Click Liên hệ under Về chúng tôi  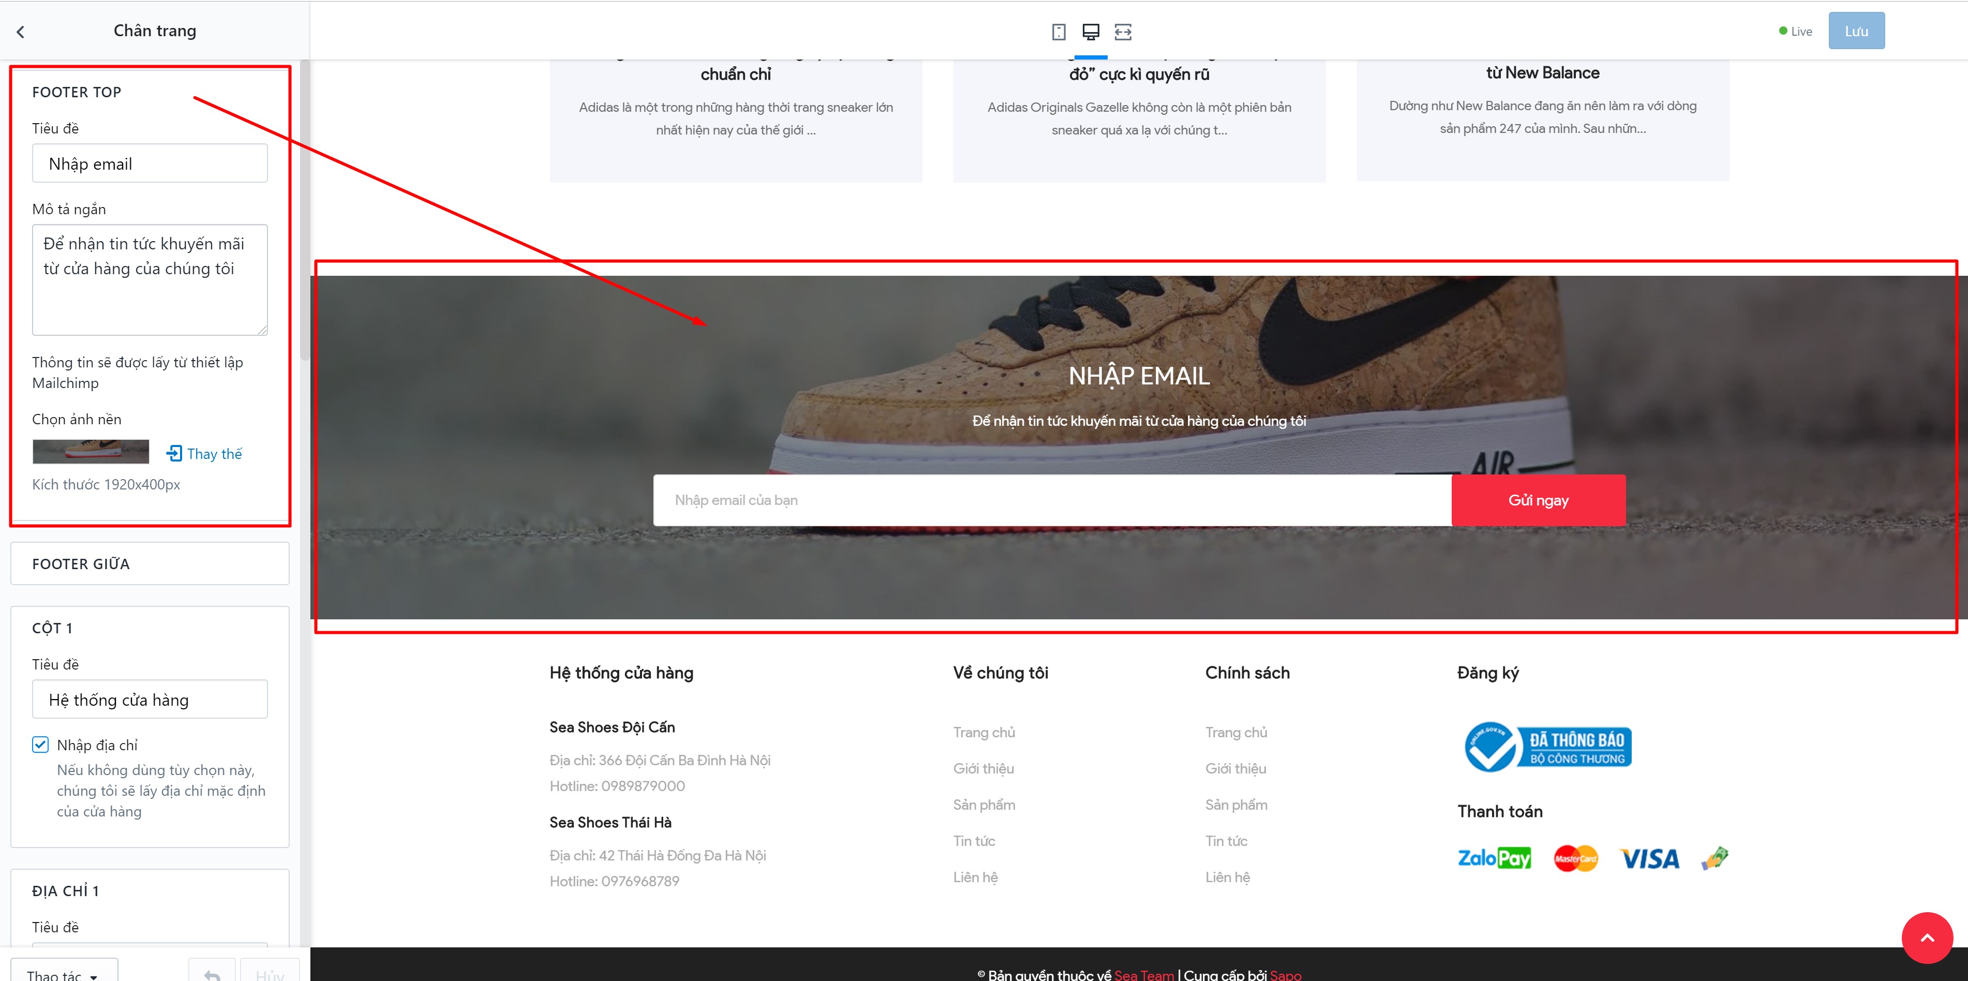[976, 877]
